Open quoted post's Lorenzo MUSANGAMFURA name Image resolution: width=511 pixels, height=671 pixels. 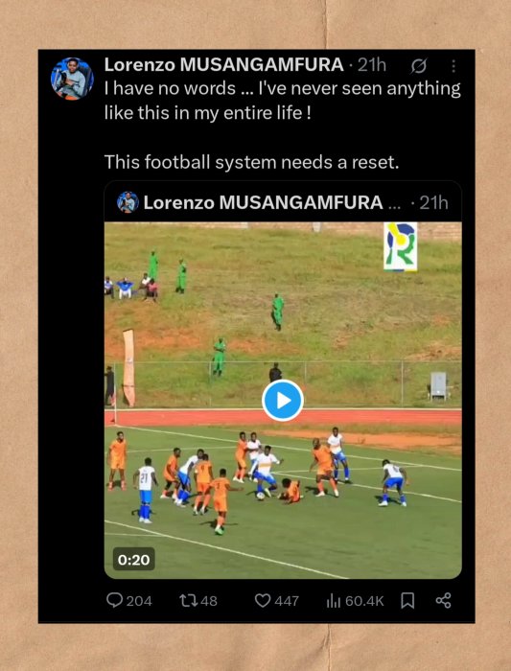[264, 202]
